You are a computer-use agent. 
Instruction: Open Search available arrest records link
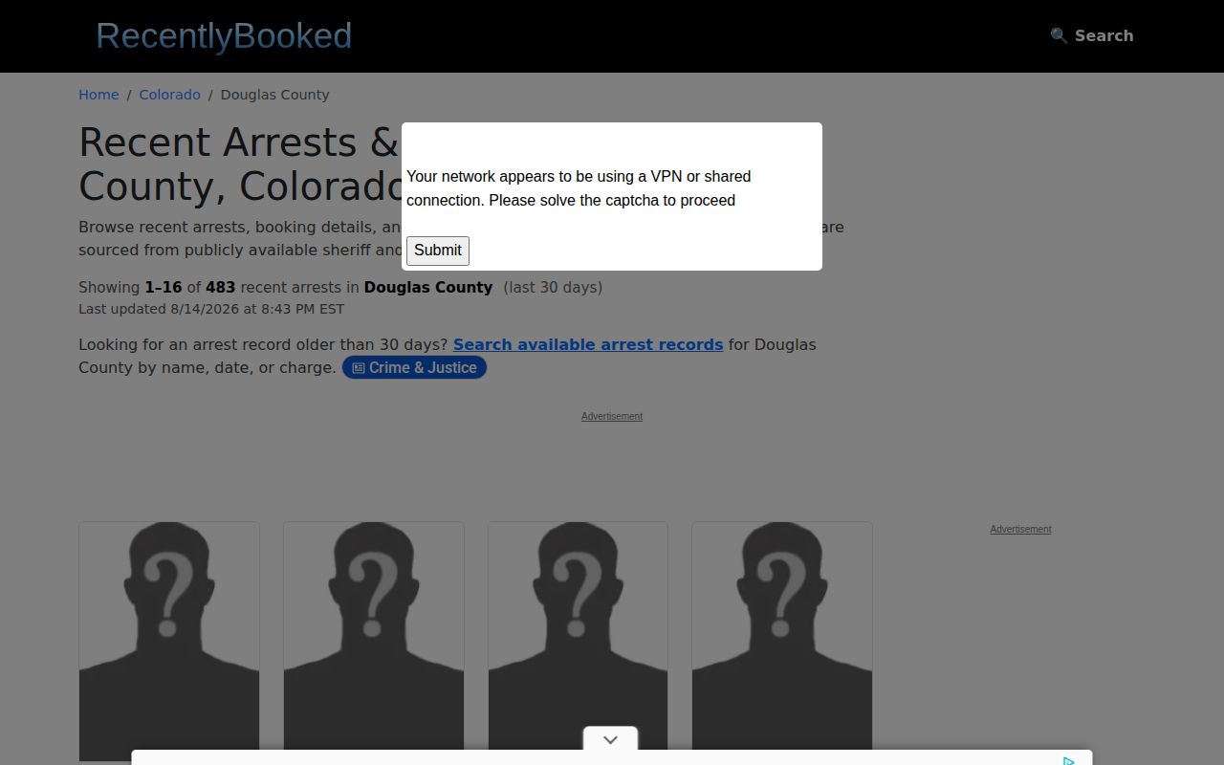(588, 344)
